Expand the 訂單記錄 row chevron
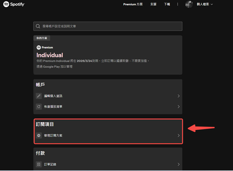 point(179,164)
